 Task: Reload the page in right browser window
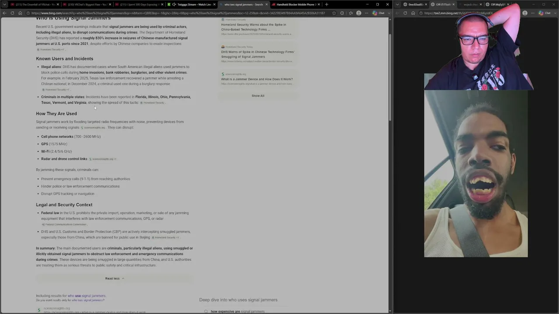(405, 13)
